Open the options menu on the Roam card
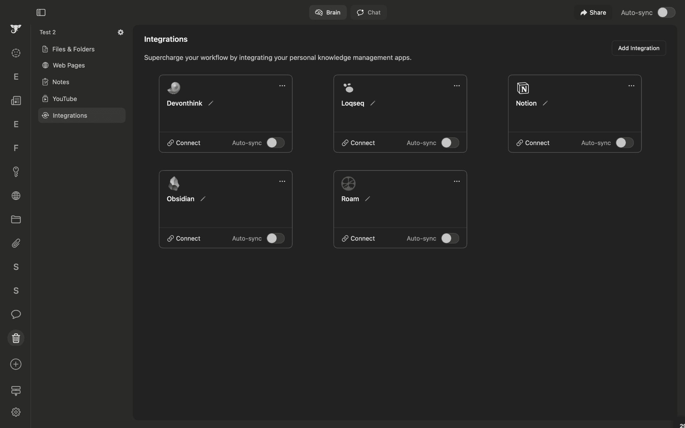Viewport: 685px width, 428px height. (x=457, y=181)
